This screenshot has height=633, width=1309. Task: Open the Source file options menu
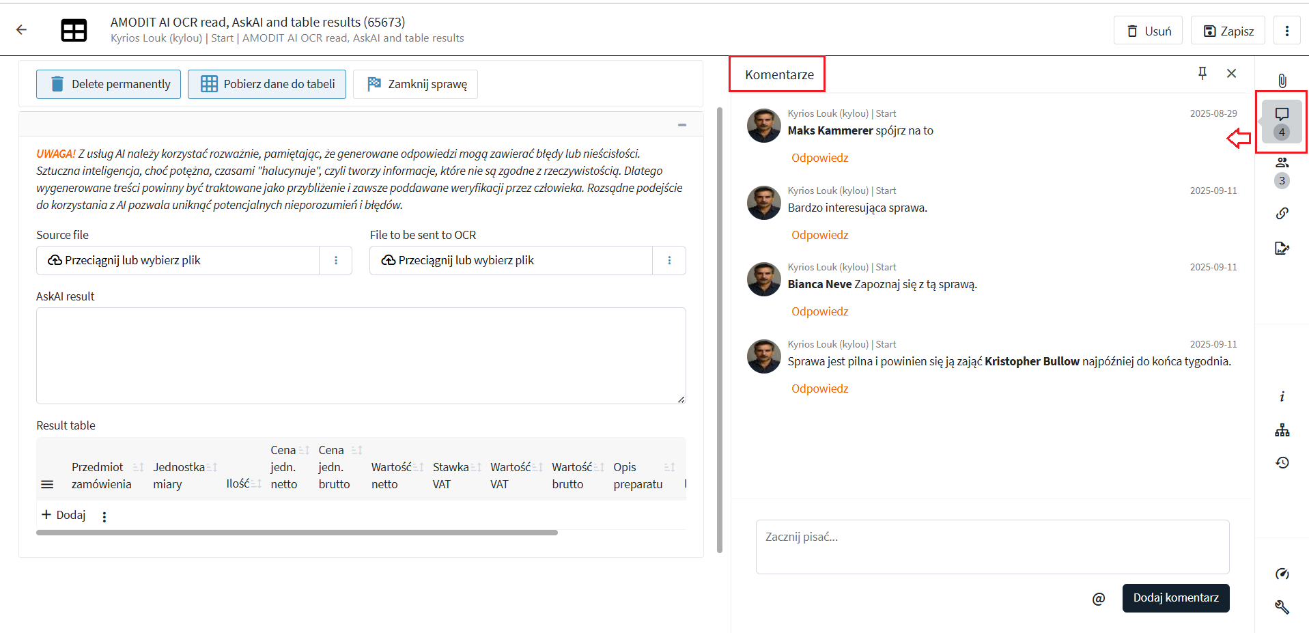click(x=336, y=260)
